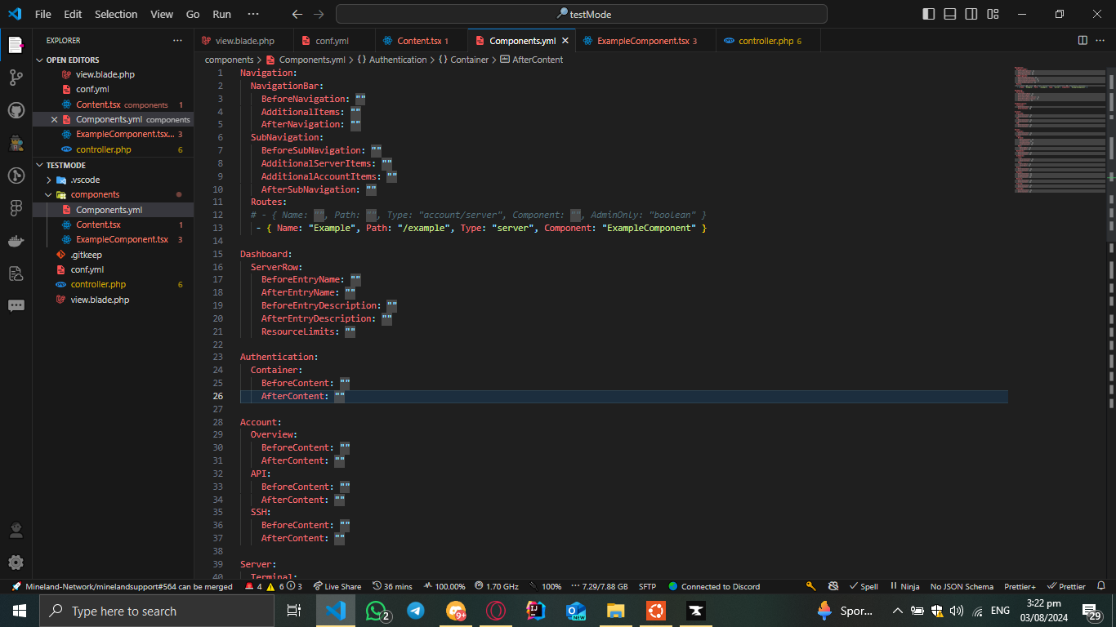Split the editor to the right
This screenshot has width=1116, height=627.
(1083, 40)
